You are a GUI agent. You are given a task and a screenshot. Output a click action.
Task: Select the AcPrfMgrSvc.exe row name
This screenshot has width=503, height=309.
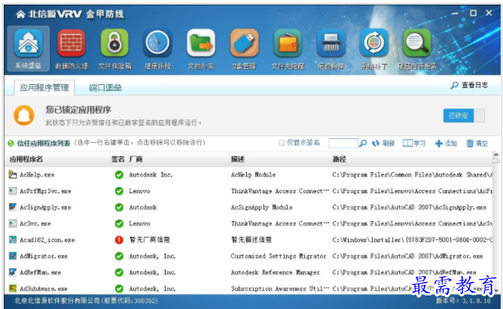tap(45, 191)
